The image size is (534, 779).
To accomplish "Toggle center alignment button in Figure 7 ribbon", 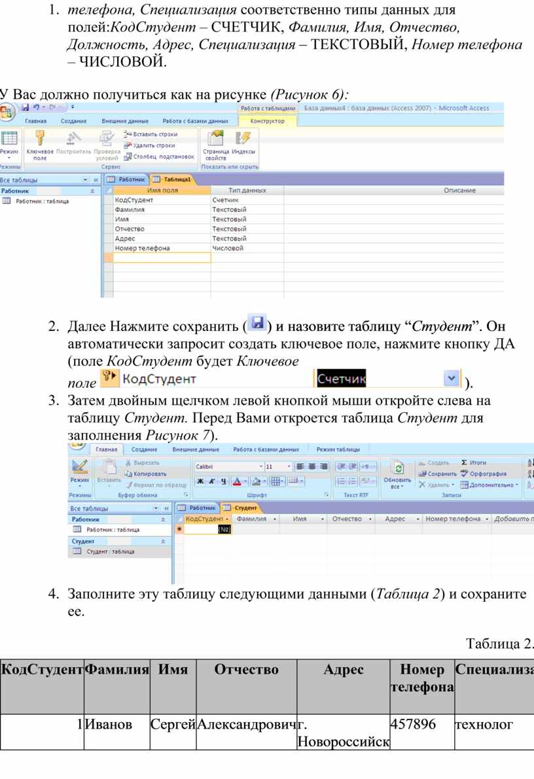I will coord(311,466).
